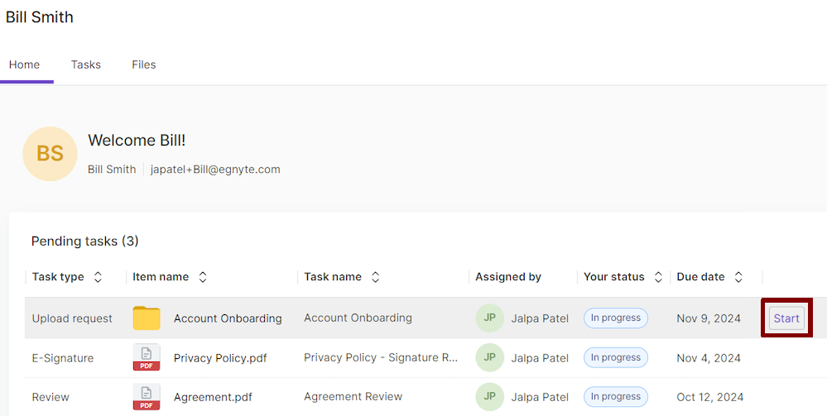Image resolution: width=827 pixels, height=416 pixels.
Task: Click the japatel+Bill@egnyte.com email address
Action: click(x=215, y=170)
